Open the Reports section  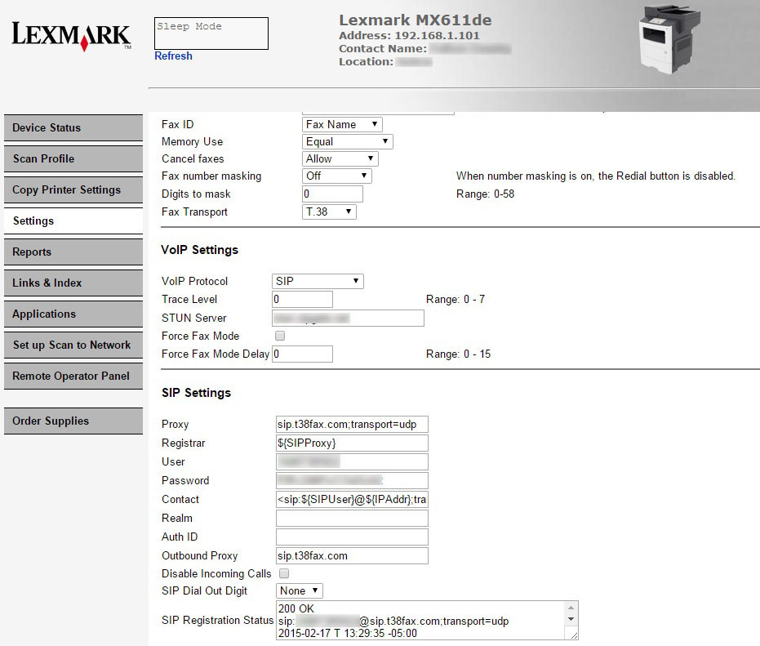tap(73, 252)
